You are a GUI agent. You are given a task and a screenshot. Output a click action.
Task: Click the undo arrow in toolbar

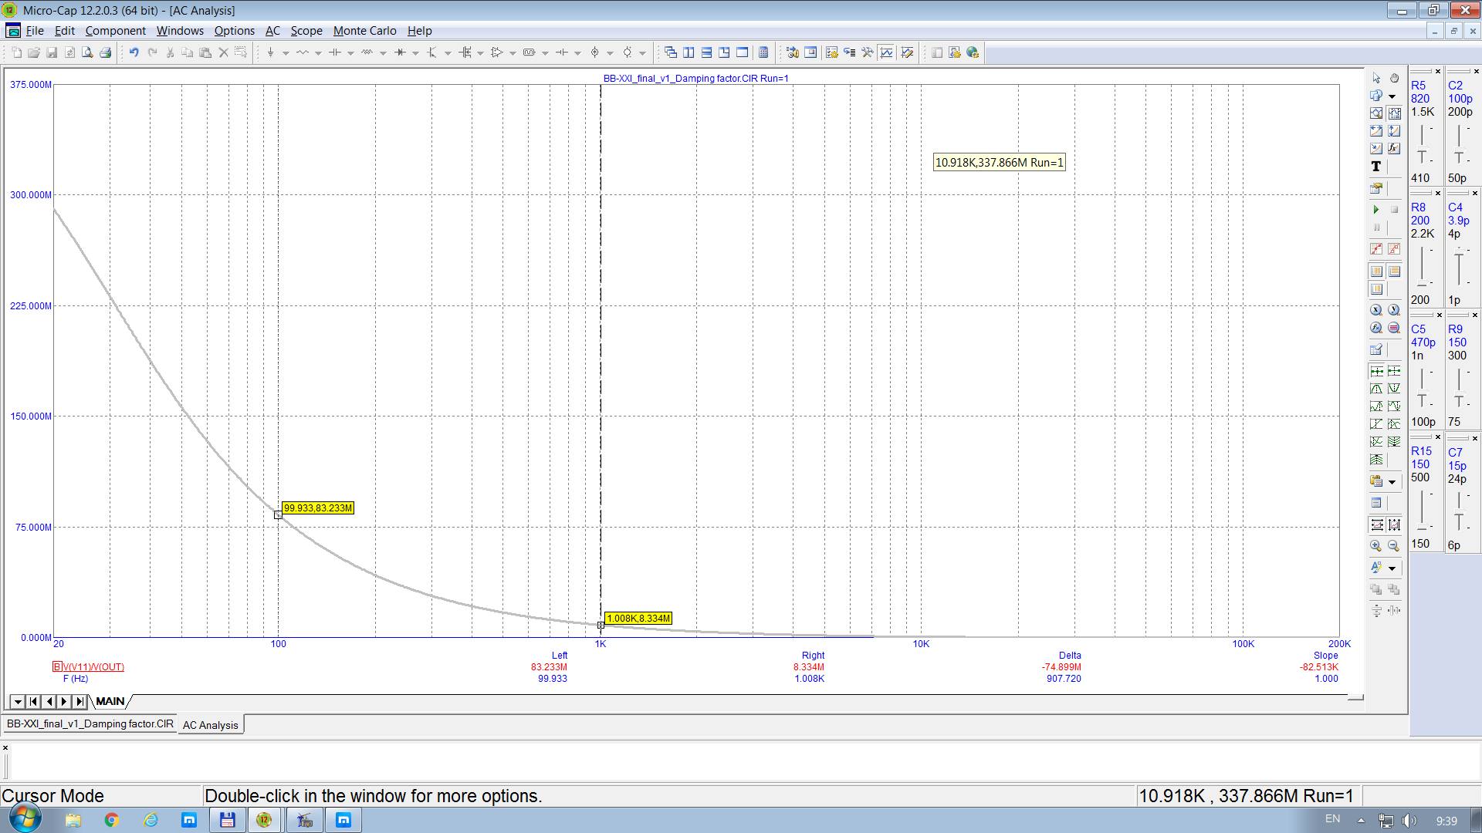coord(134,52)
